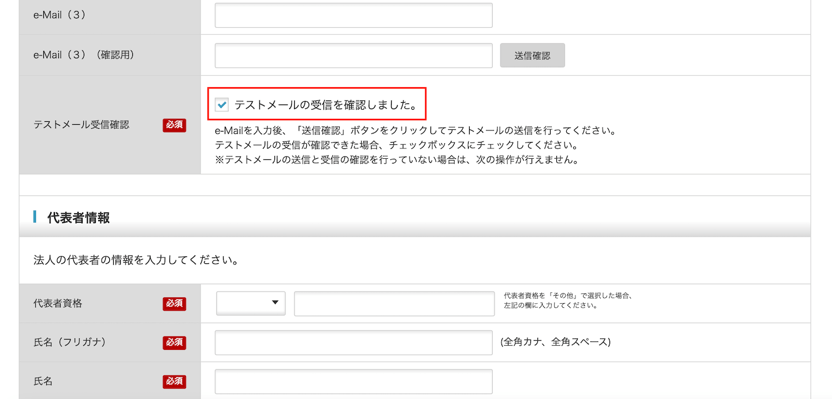Click the 代表者資格 row label
Screen dimensions: 832x399
tap(58, 303)
